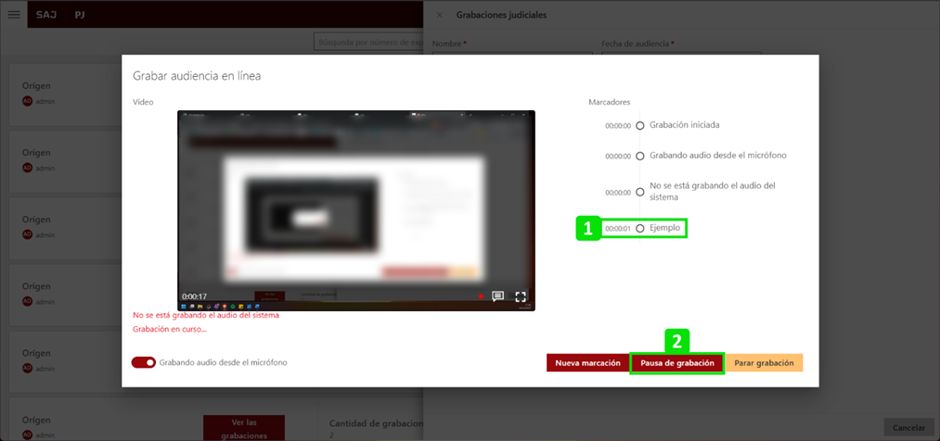Pause recording with Pausa de grabación
Viewport: 940px width, 441px height.
coord(676,363)
